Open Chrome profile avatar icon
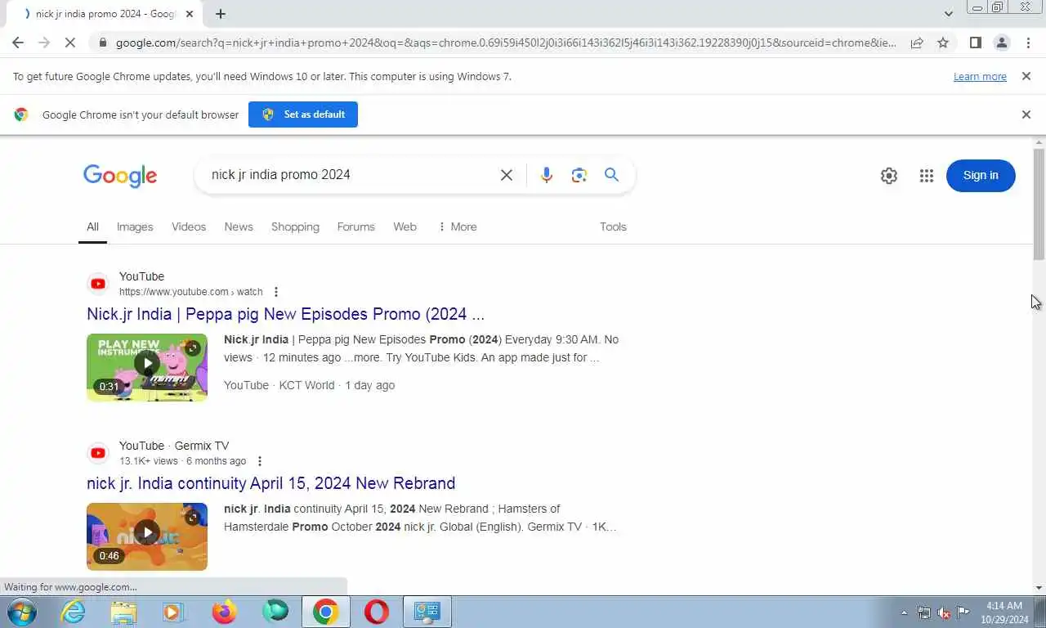This screenshot has width=1046, height=628. (1001, 43)
